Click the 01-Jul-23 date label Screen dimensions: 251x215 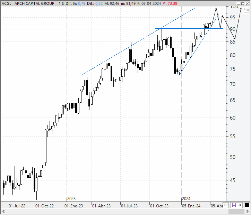[129, 206]
